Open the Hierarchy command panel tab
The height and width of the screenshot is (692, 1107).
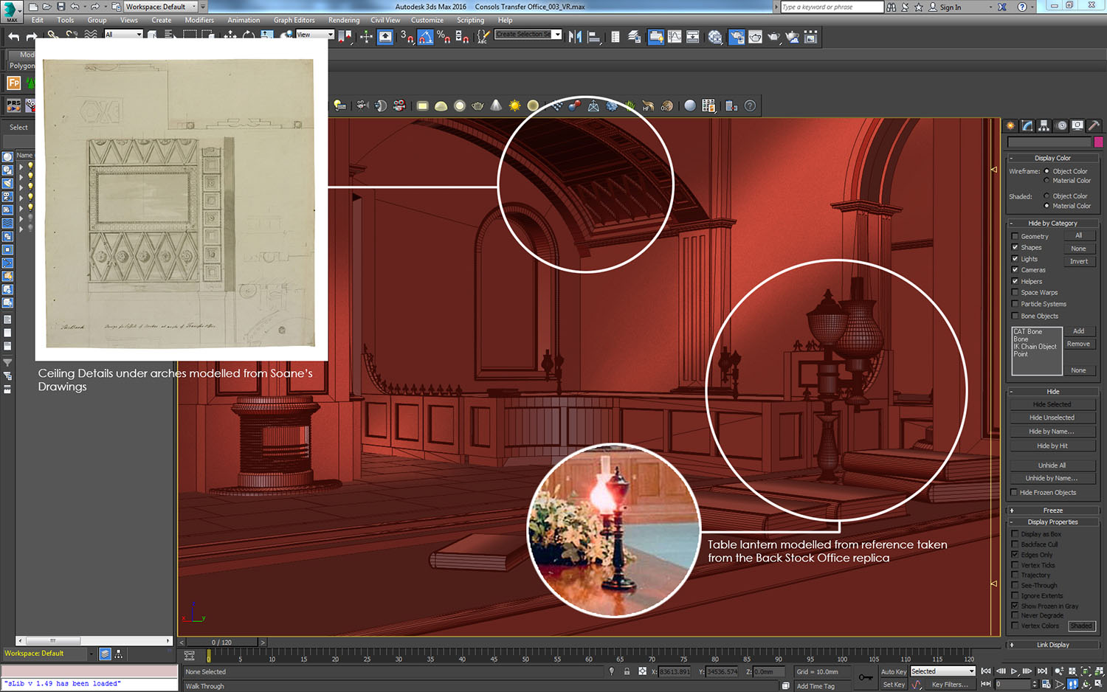tap(1044, 125)
